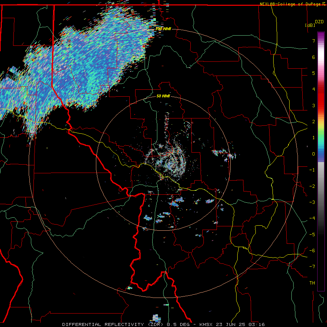Click the NEXLAB-College of DuPage title text
The height and width of the screenshot is (327, 327).
click(290, 4)
